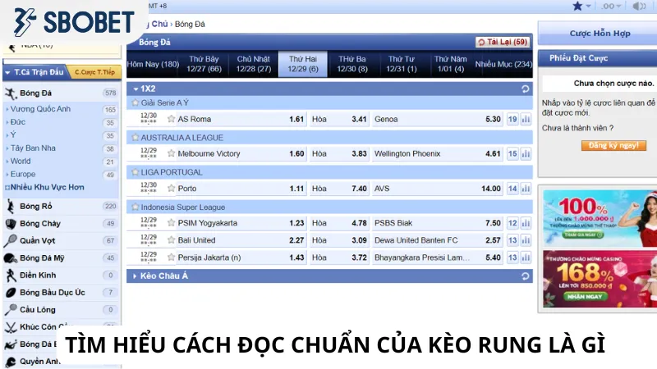This screenshot has width=657, height=369.
Task: Expand the Kèo Châu Á section
Action: 135,276
